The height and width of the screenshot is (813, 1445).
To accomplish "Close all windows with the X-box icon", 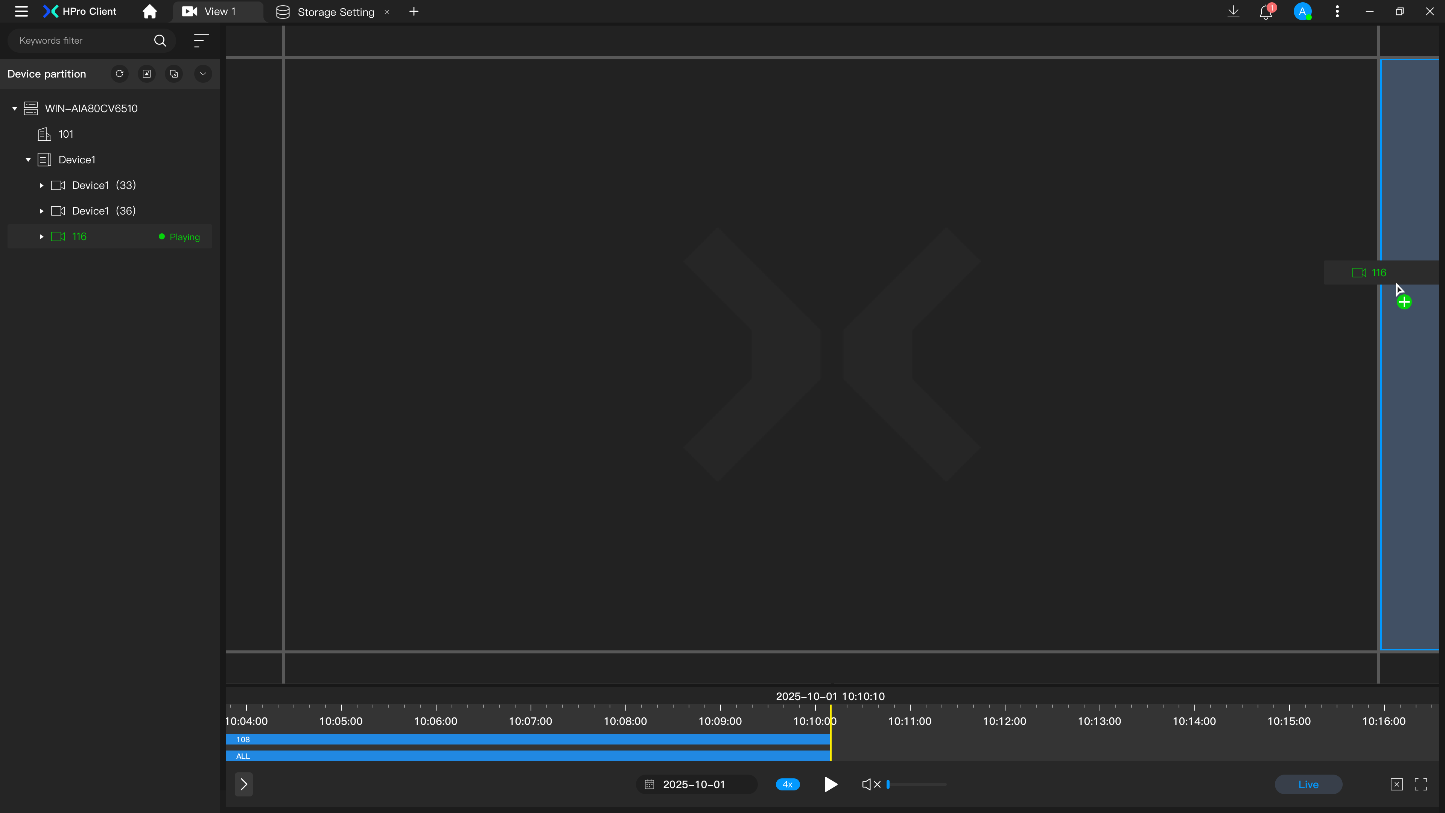I will 1396,784.
